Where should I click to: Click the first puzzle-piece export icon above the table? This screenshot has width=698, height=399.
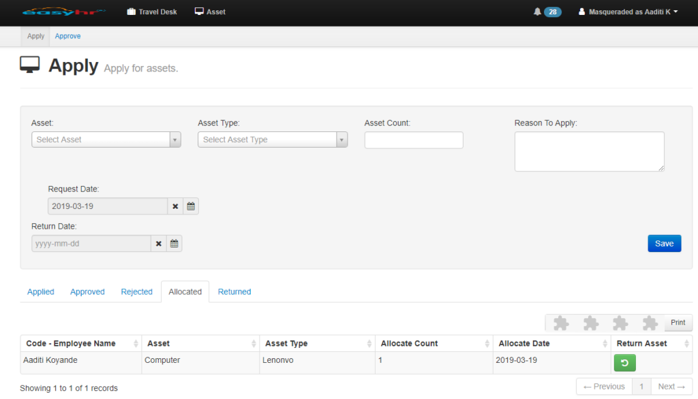560,322
